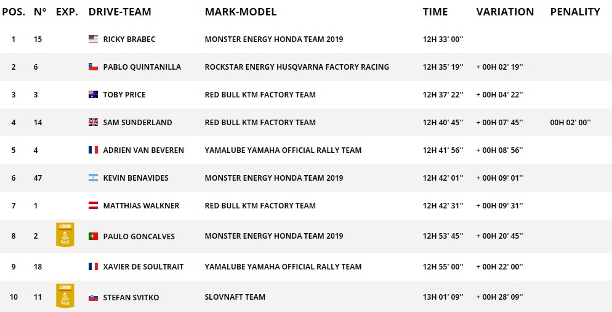Click the Legend badge for Paulo Goncalves
This screenshot has height=312, width=612.
[65, 235]
